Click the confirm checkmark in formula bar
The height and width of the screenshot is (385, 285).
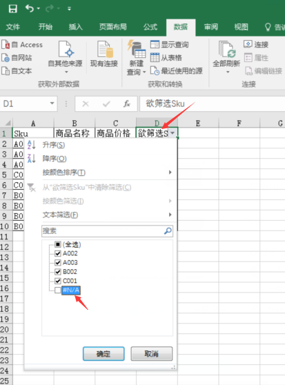(x=106, y=104)
